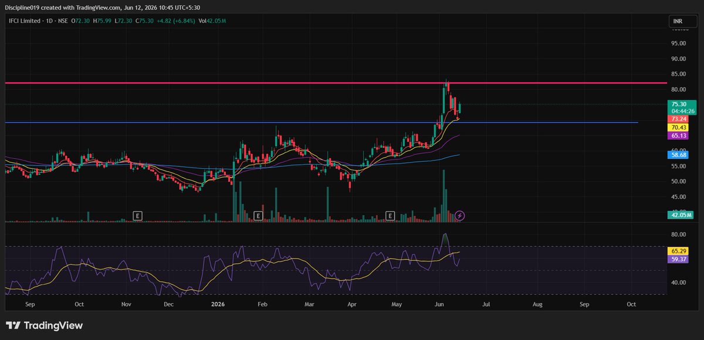Image resolution: width=704 pixels, height=340 pixels.
Task: Click the purple moving average label 65.13
Action: [x=679, y=135]
